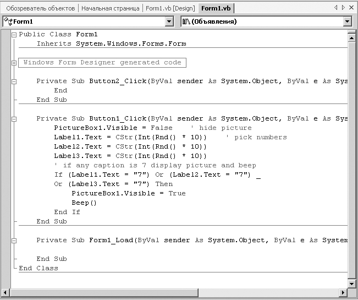Click the Form1 class icon in combo box
The height and width of the screenshot is (300, 358).
click(x=8, y=21)
